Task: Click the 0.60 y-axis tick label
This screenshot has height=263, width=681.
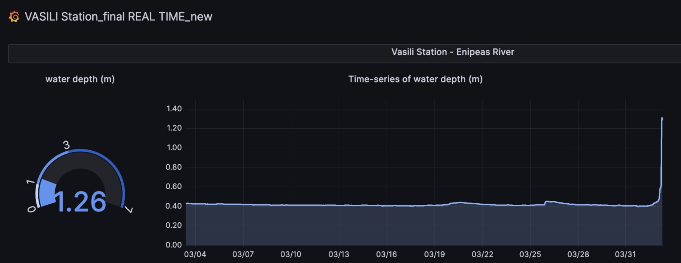Action: (174, 187)
